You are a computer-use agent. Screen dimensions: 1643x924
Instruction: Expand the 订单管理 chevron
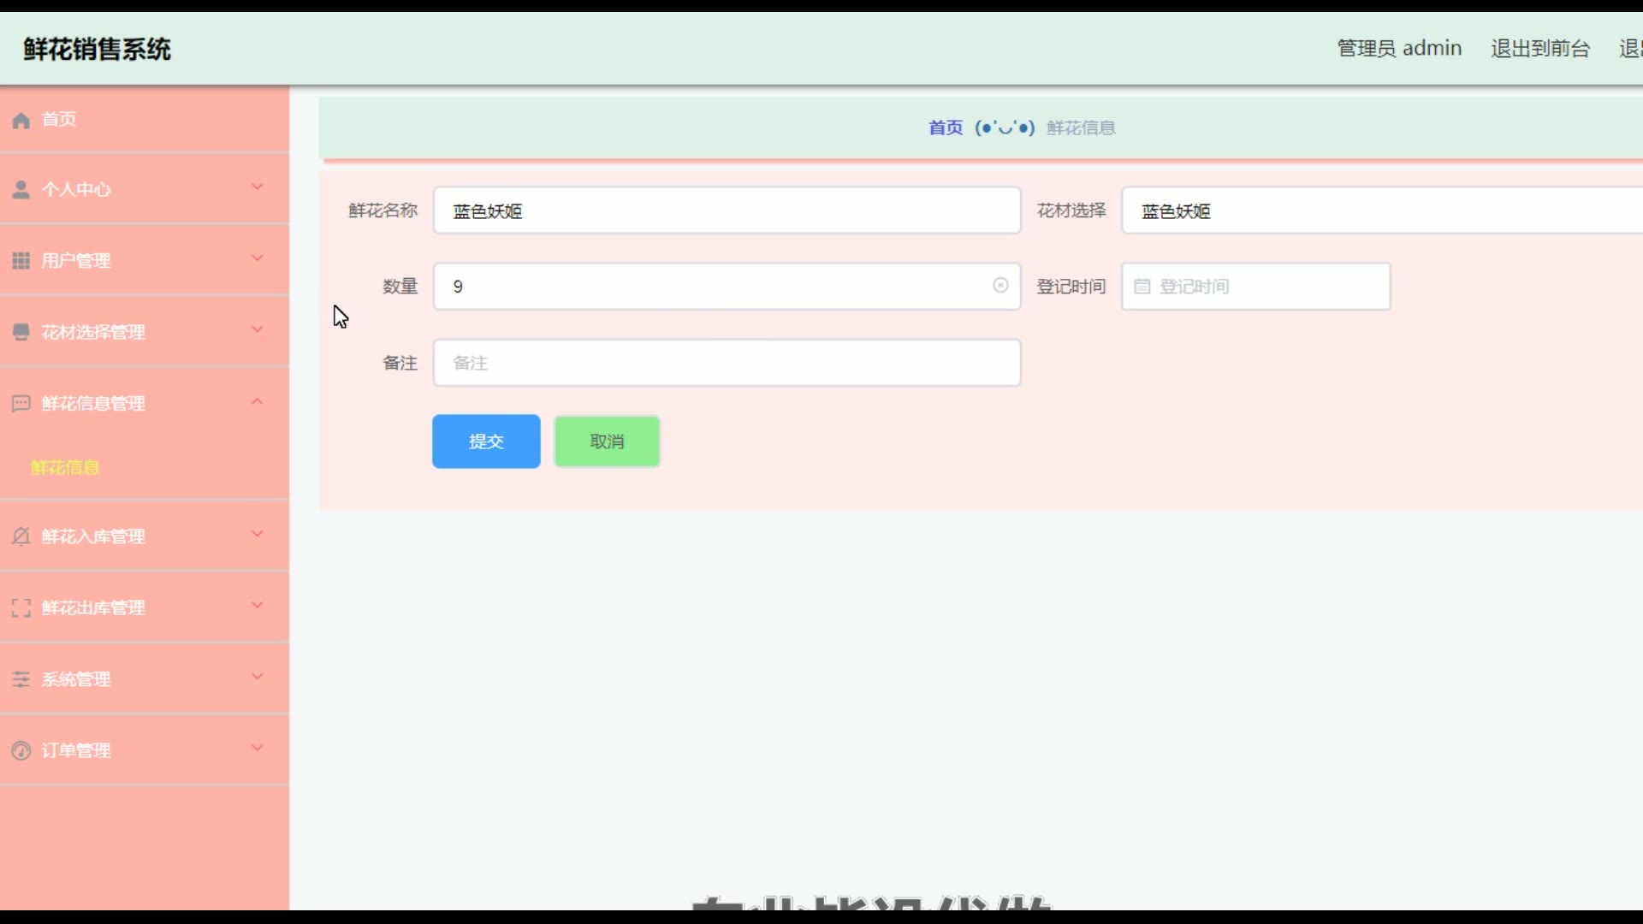[257, 749]
